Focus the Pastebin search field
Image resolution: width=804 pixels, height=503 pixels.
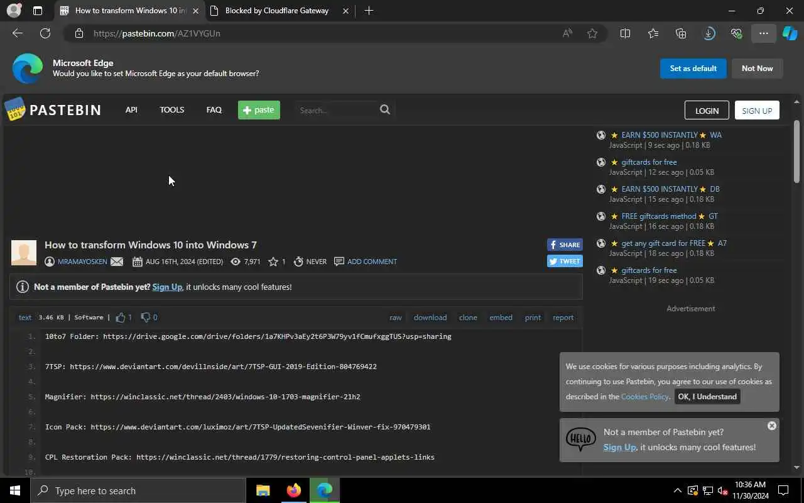click(337, 110)
